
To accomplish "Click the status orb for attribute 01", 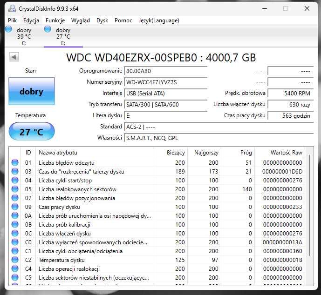I will coord(15,162).
